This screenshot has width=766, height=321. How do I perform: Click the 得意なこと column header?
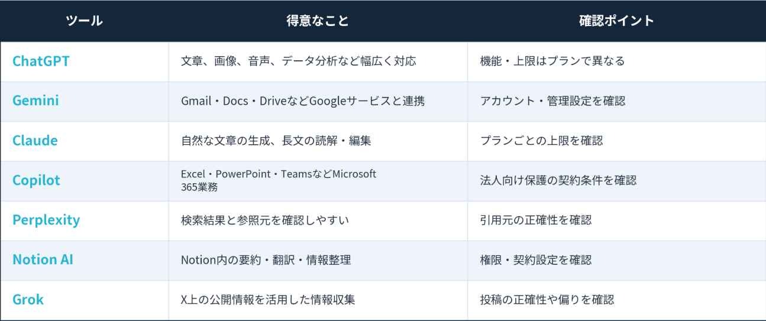(318, 21)
